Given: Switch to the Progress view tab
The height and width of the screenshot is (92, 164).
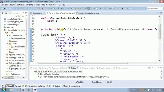Looking at the screenshot, I should click(x=54, y=68).
